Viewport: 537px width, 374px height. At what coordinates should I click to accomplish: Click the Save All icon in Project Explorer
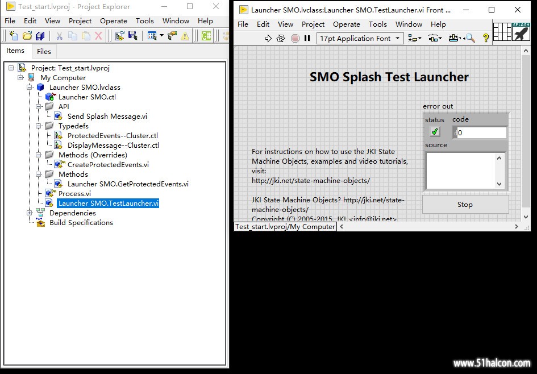pyautogui.click(x=40, y=35)
